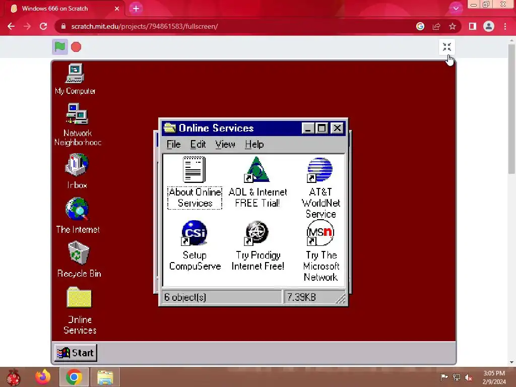516x387 pixels.
Task: Toggle the Chrome side panel
Action: (x=473, y=26)
